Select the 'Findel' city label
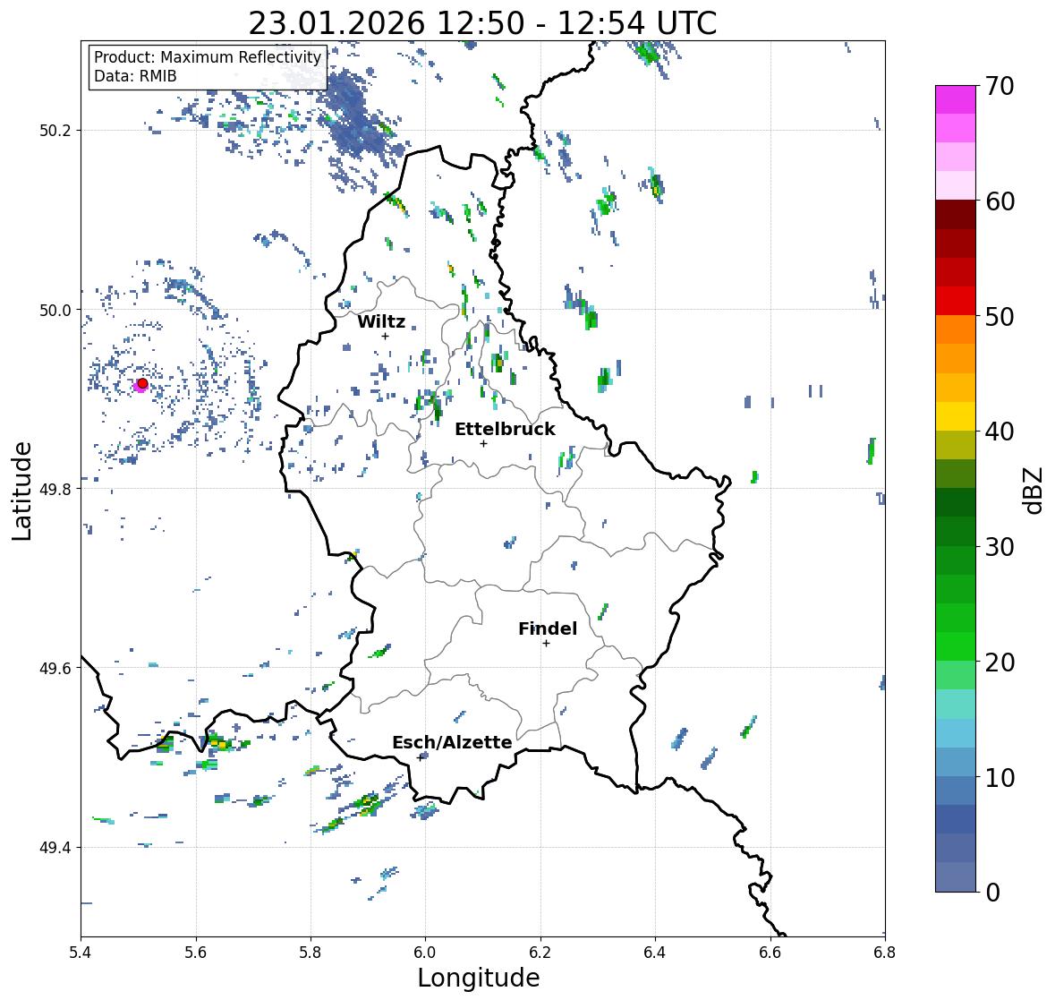1055x1000 pixels. 547,628
